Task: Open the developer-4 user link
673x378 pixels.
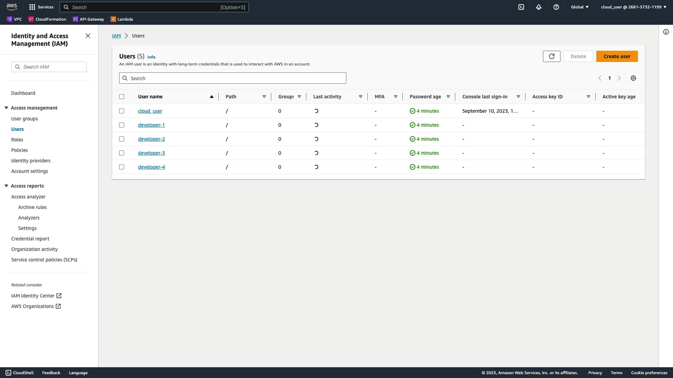Action: 151,167
